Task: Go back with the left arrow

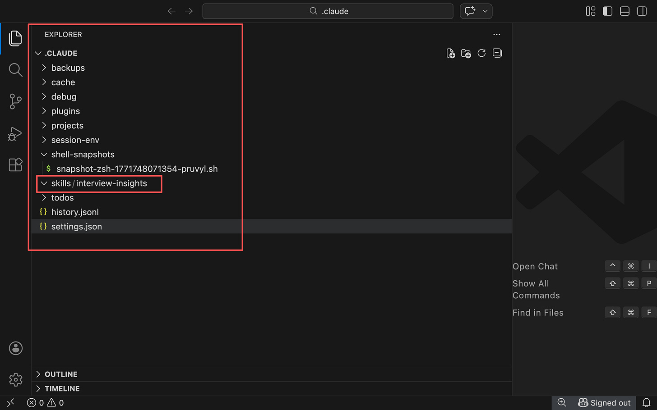Action: (x=171, y=11)
